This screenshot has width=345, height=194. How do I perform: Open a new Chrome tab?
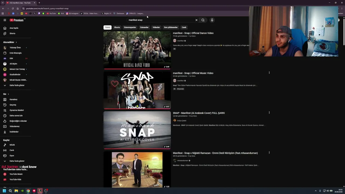pyautogui.click(x=39, y=3)
